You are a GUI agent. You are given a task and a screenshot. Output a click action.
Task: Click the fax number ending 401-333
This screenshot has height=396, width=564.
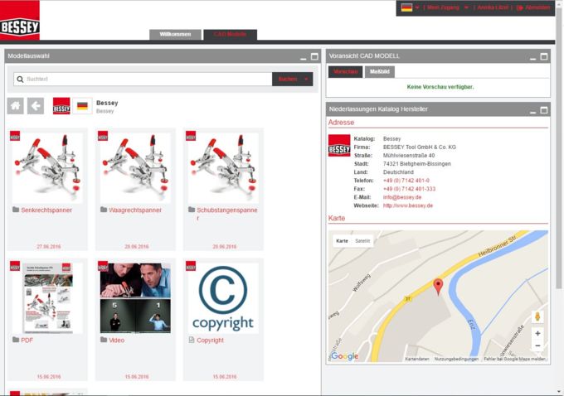(409, 189)
